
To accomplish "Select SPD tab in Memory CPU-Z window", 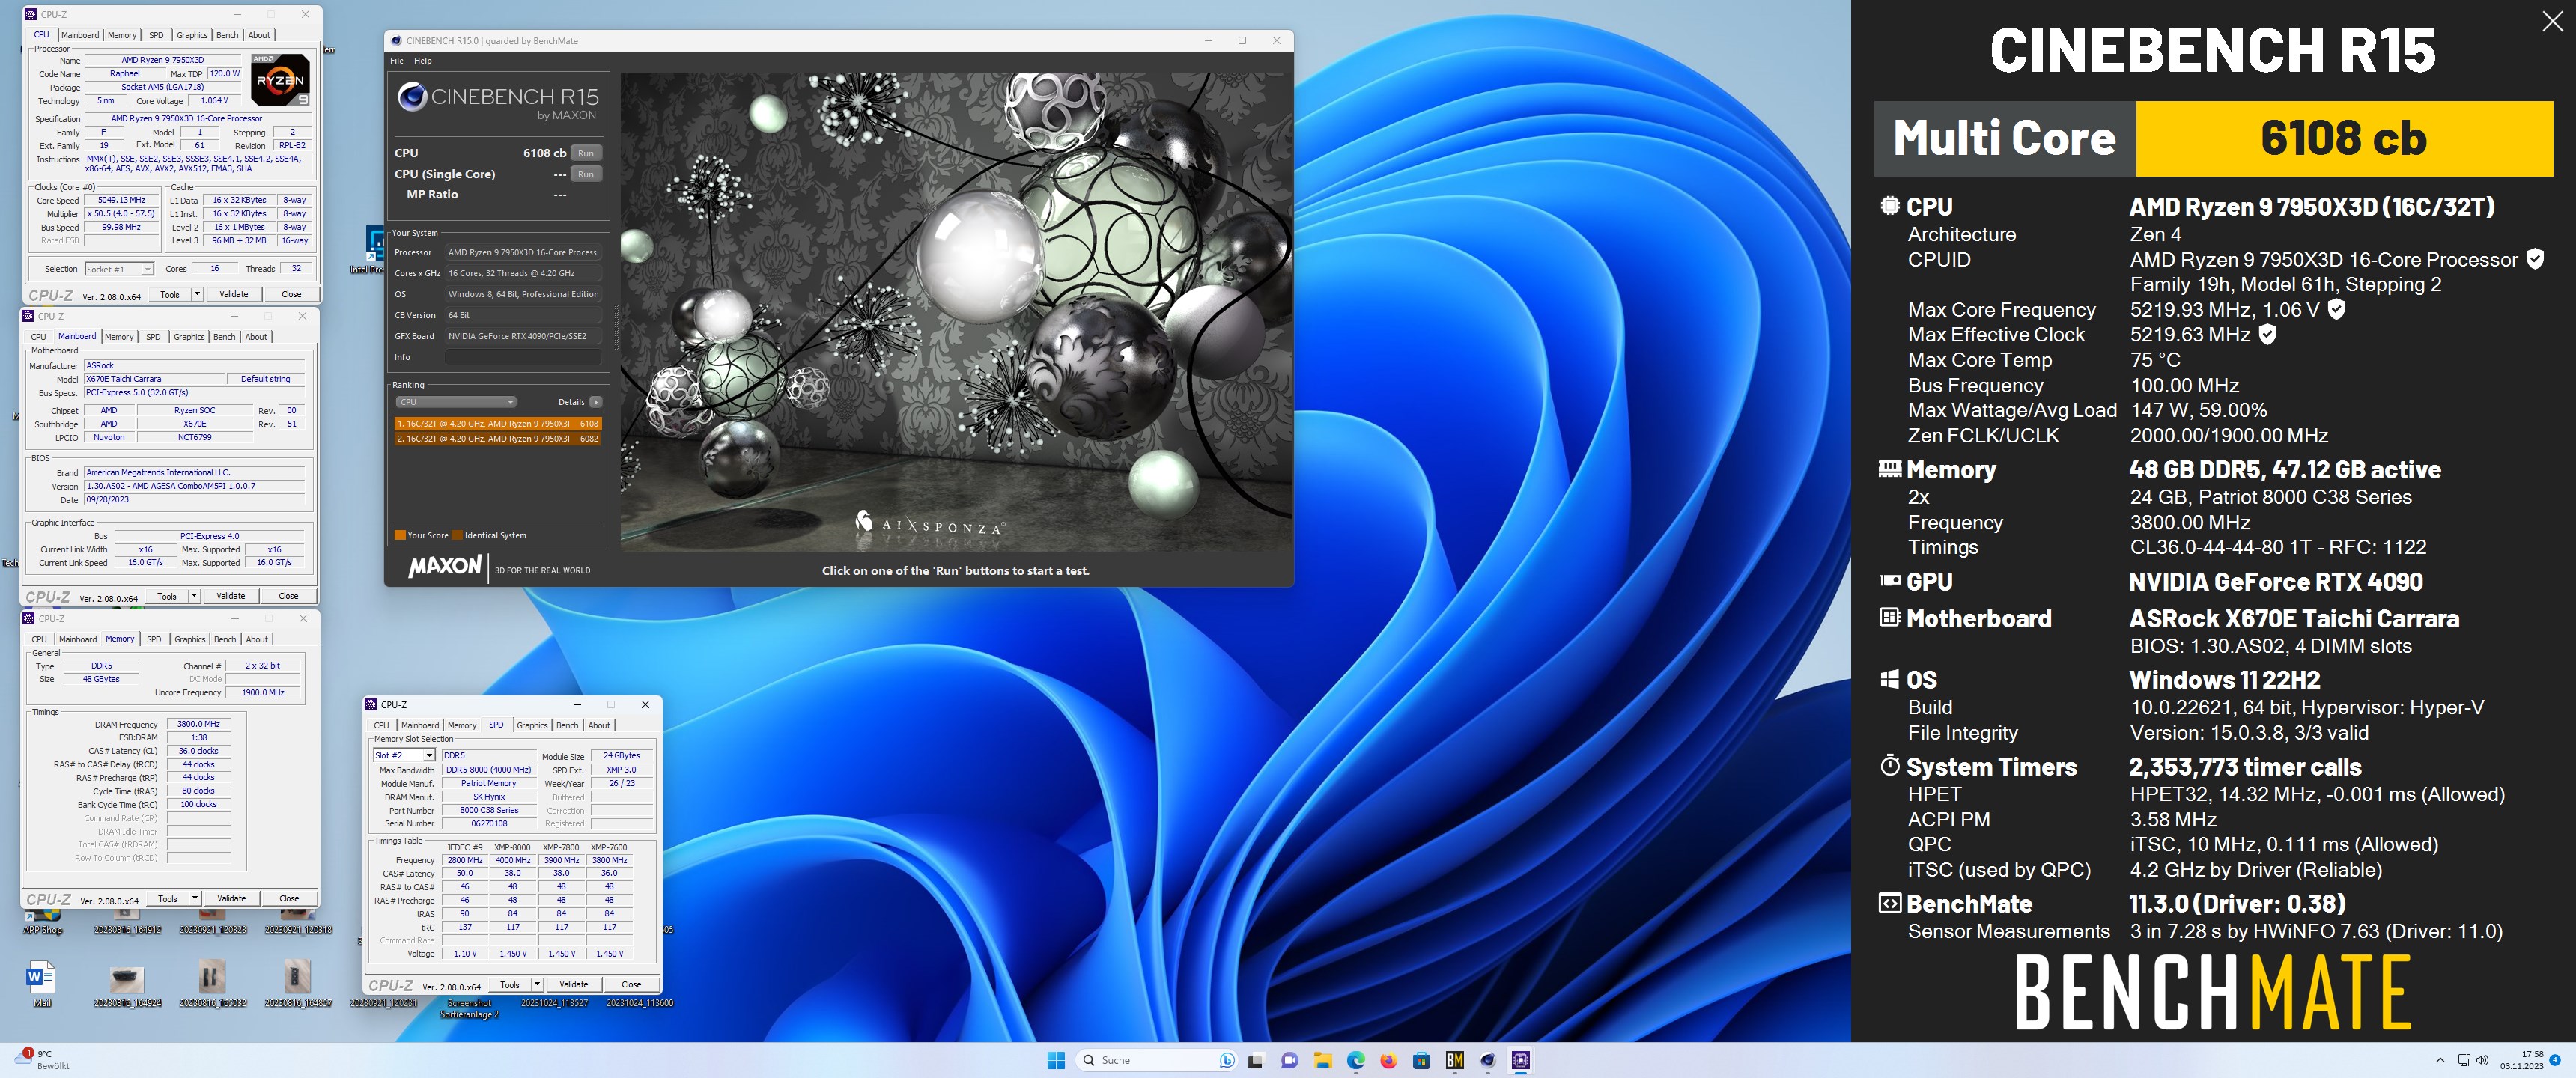I will (154, 639).
